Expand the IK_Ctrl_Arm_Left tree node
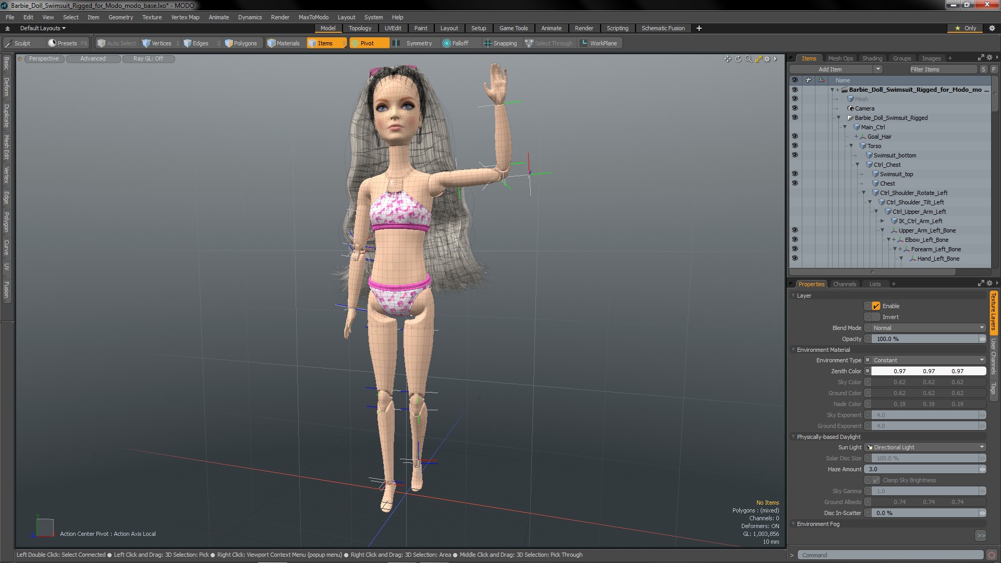The width and height of the screenshot is (1001, 563). pyautogui.click(x=883, y=221)
